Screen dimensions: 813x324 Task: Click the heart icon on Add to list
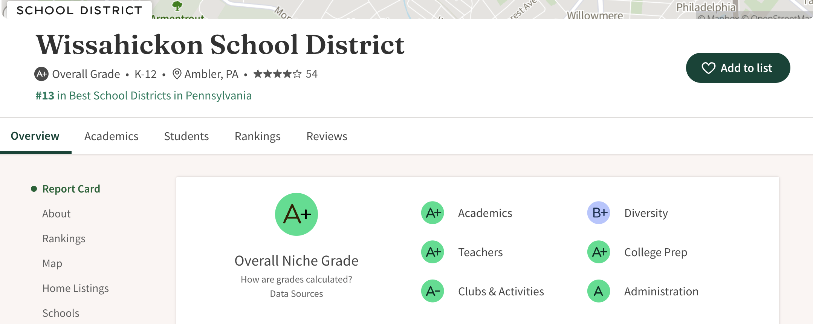point(708,68)
